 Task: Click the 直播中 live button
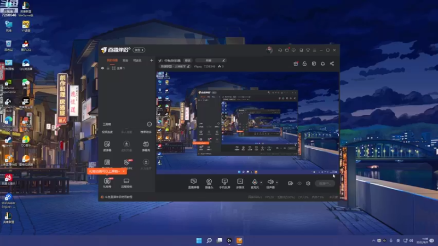(x=325, y=183)
